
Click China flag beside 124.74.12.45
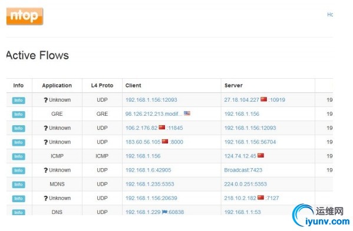260,155
